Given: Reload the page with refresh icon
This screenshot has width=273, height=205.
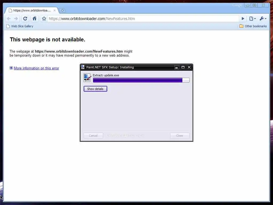Looking at the screenshot, I should (x=25, y=19).
